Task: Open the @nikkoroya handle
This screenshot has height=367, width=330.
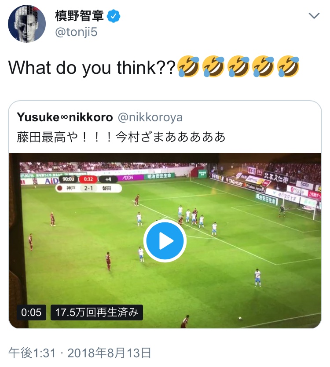Action: 150,117
